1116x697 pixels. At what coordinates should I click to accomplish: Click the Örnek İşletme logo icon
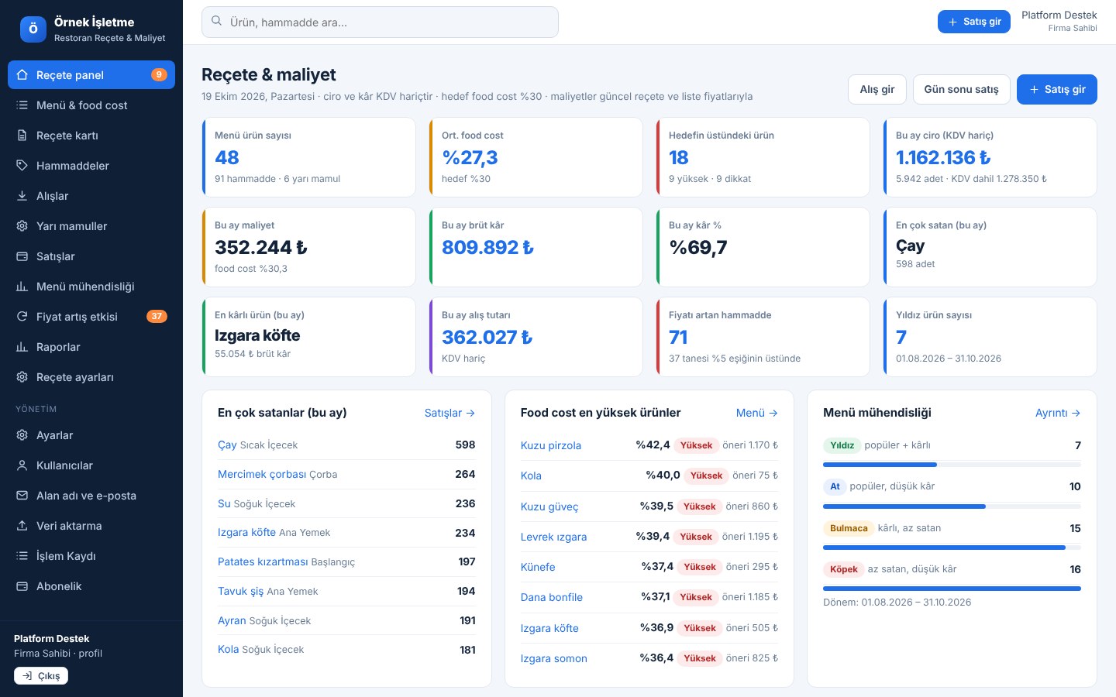click(x=33, y=29)
